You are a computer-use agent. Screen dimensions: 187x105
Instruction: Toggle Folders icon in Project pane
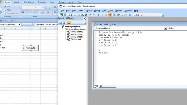tap(69, 23)
